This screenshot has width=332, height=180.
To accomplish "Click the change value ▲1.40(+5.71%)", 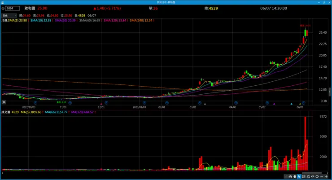I will tap(107, 8).
